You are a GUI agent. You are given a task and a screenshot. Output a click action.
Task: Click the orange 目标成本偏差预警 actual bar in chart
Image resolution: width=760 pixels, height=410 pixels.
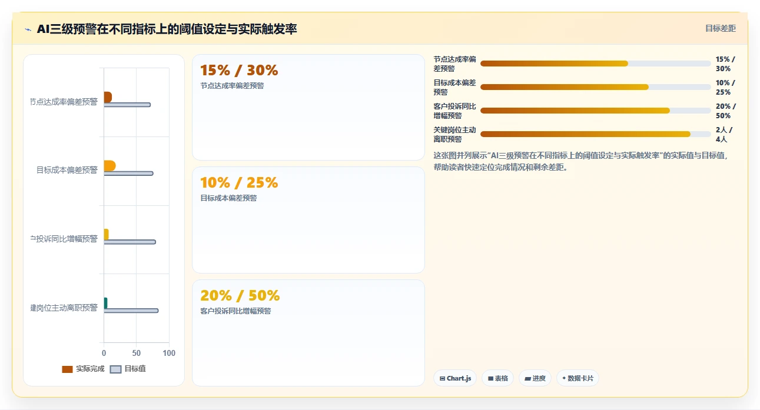pyautogui.click(x=109, y=166)
